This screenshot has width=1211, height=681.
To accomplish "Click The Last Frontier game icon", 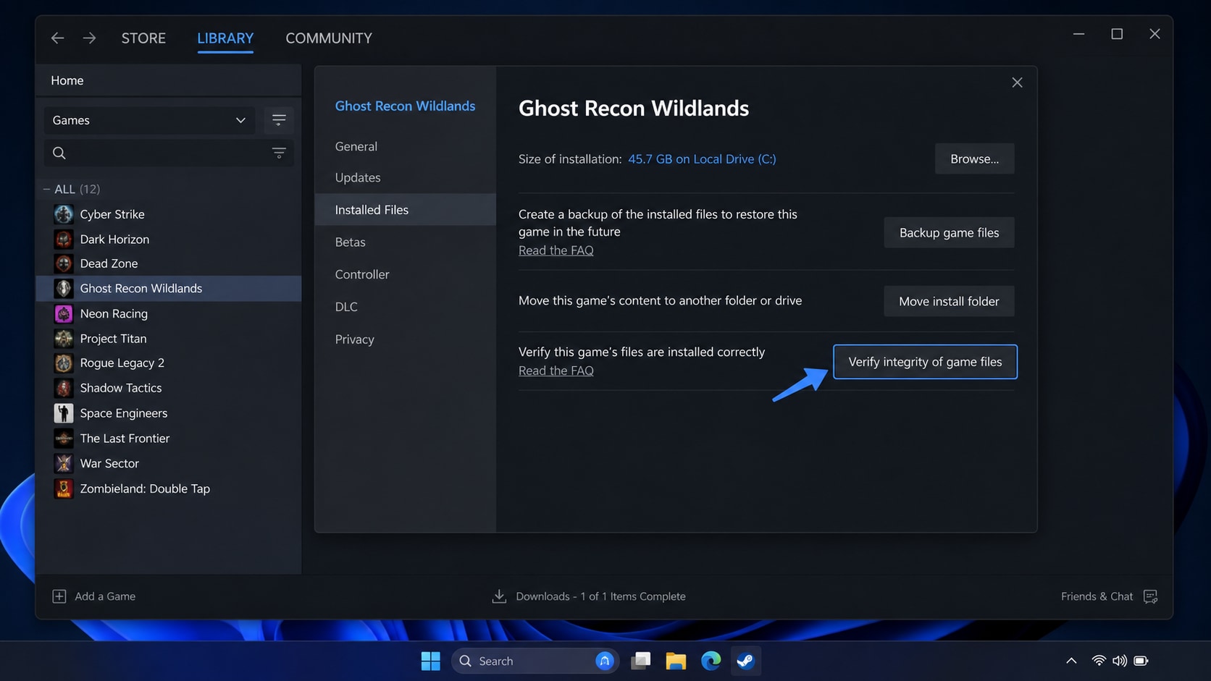I will click(64, 438).
